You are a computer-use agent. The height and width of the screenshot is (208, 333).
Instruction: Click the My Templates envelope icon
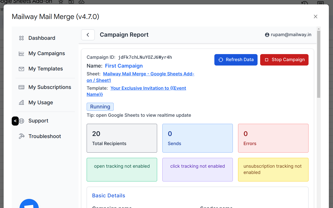[21, 69]
